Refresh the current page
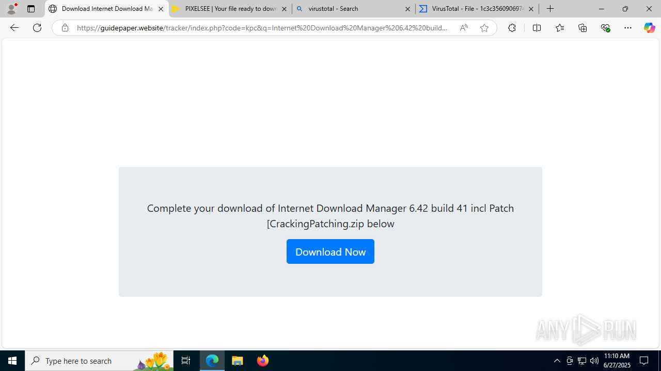661x371 pixels. tap(37, 28)
